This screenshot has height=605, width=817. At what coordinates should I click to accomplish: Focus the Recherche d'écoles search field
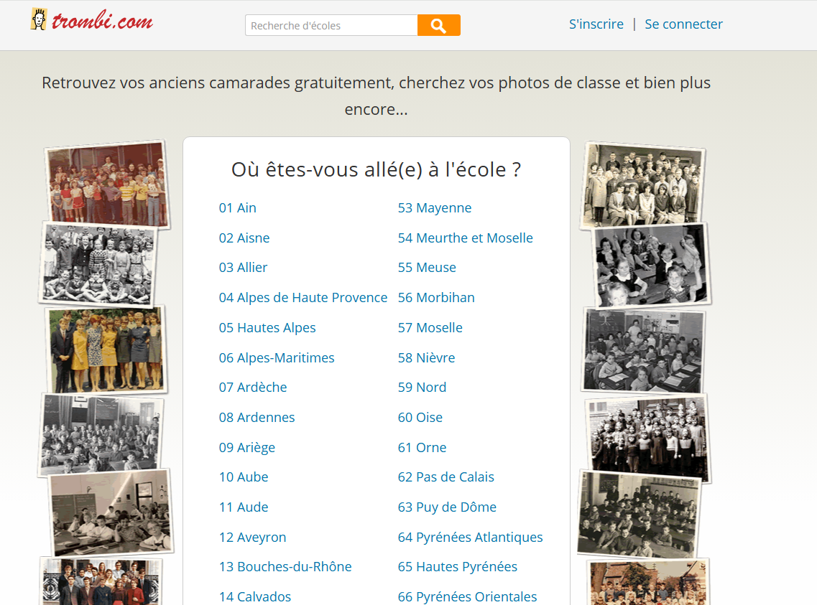(x=331, y=25)
